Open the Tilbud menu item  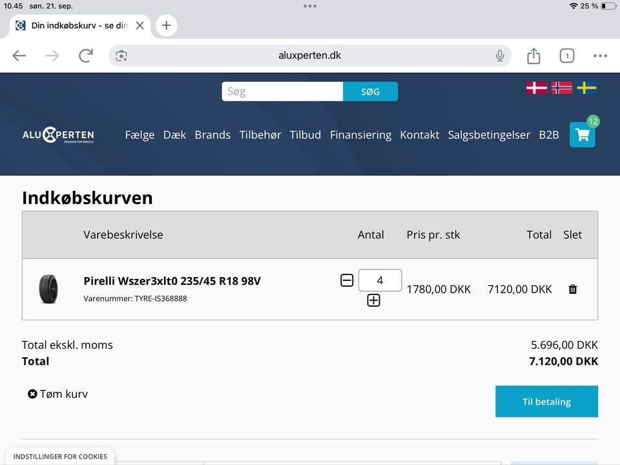coord(305,135)
